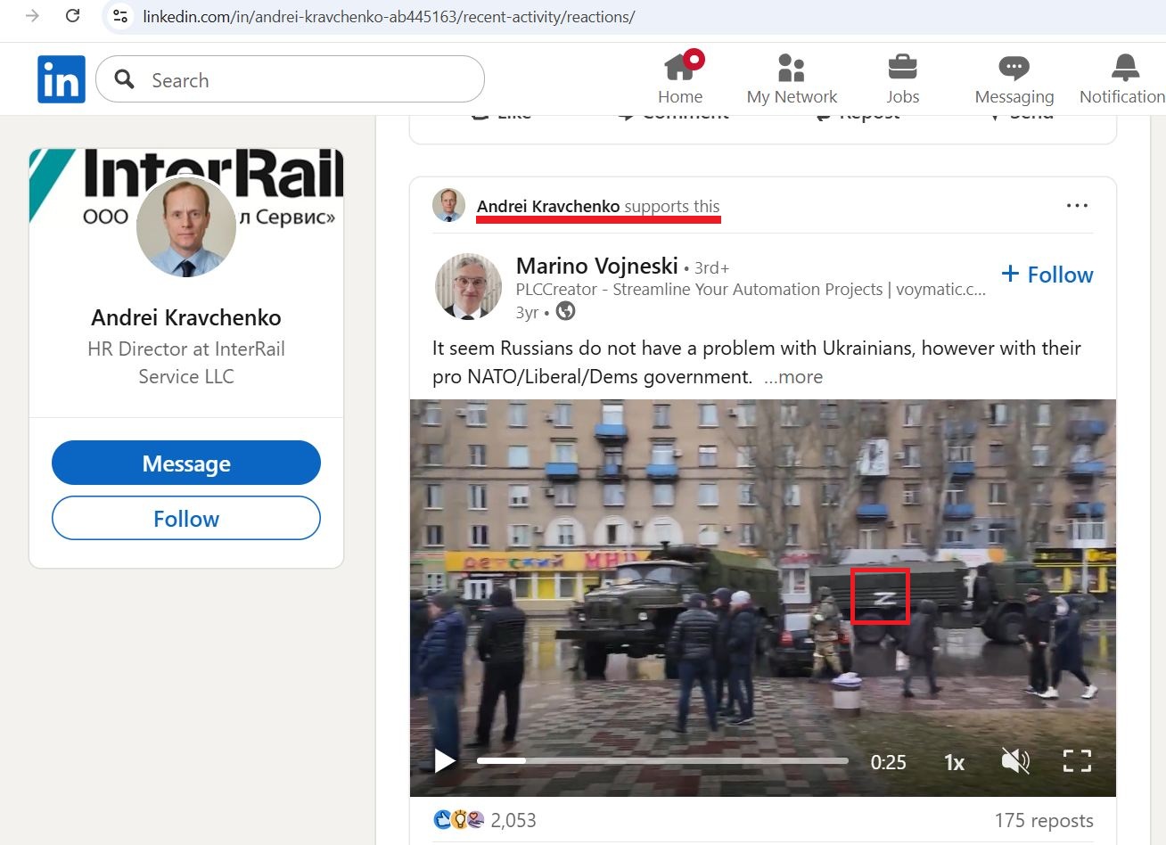1166x845 pixels.
Task: Open the Notifications bell icon
Action: coord(1125,67)
